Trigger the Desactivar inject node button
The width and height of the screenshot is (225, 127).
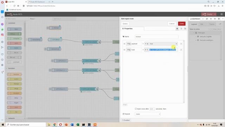[x=45, y=49]
